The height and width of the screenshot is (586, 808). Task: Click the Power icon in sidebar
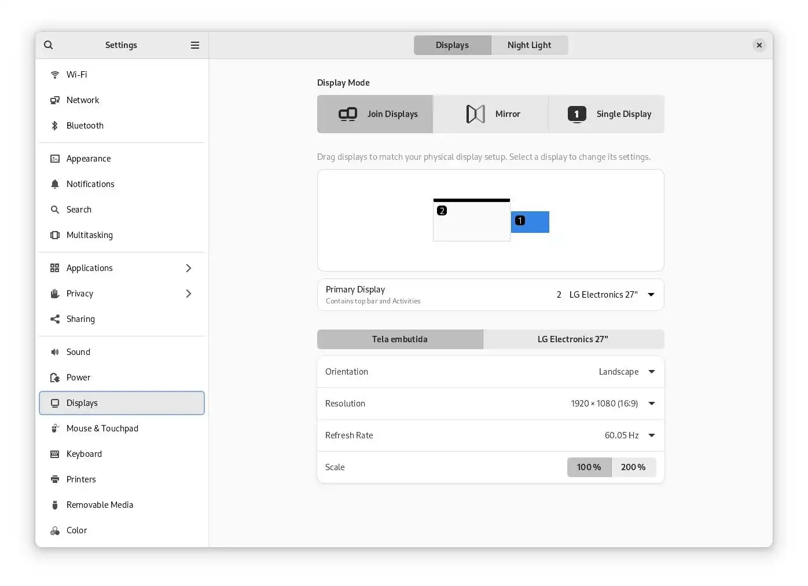coord(55,378)
